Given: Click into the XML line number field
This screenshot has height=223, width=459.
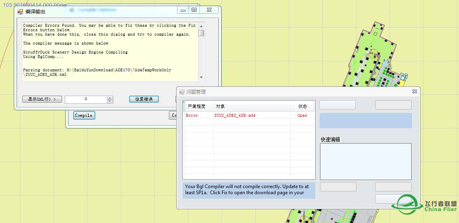Looking at the screenshot, I should click(x=86, y=99).
